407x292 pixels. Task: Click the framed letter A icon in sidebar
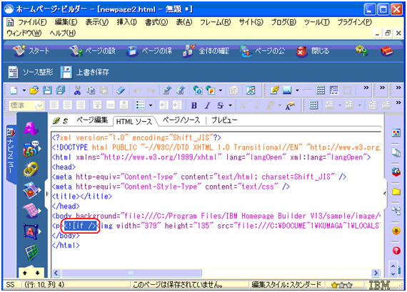click(x=31, y=231)
